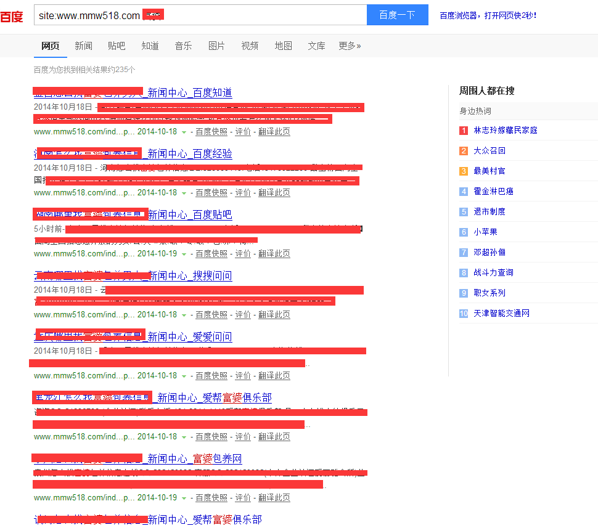Open the 贴吧 tab
The width and height of the screenshot is (598, 525).
(x=117, y=46)
